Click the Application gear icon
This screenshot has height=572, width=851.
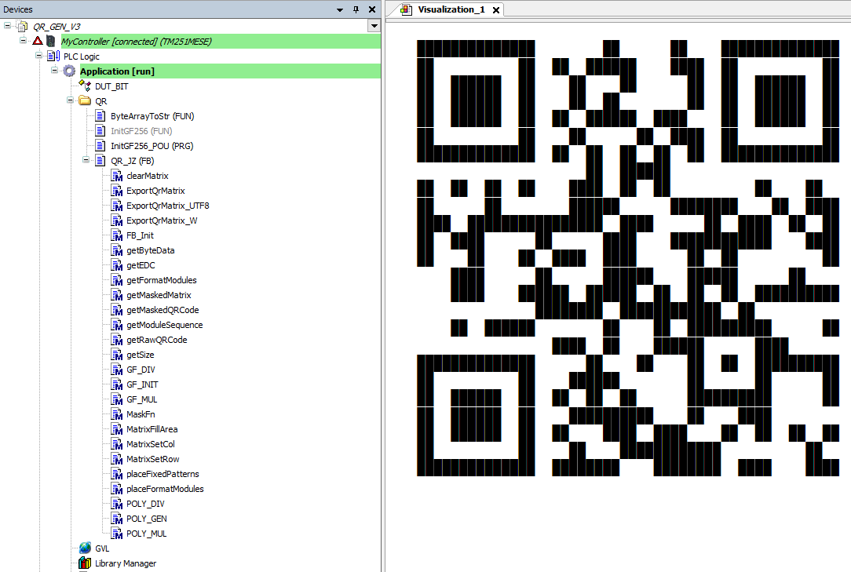pos(69,71)
